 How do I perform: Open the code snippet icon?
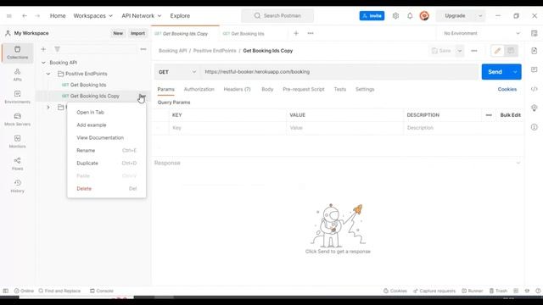coord(534,89)
